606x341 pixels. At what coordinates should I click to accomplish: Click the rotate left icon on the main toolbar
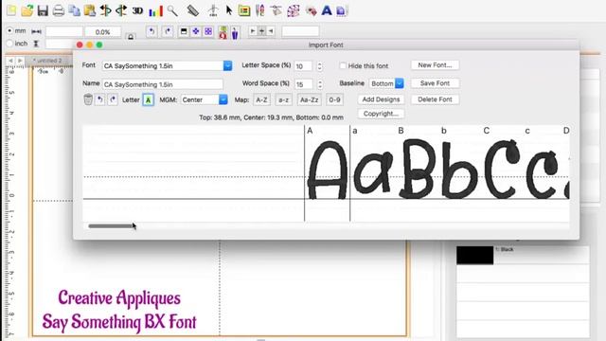tap(151, 31)
